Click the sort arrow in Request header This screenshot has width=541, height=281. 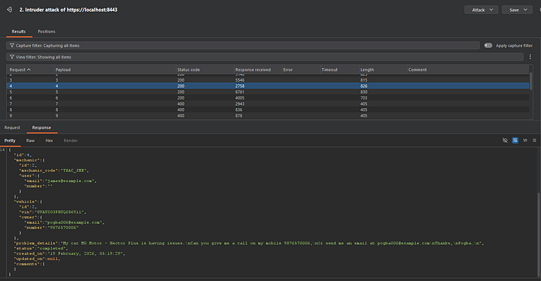(x=29, y=69)
